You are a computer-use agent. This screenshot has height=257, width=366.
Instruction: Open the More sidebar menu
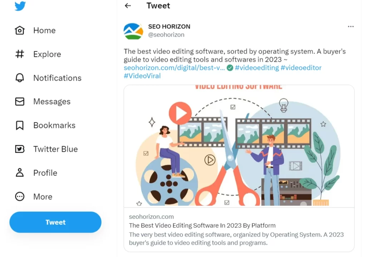click(43, 196)
